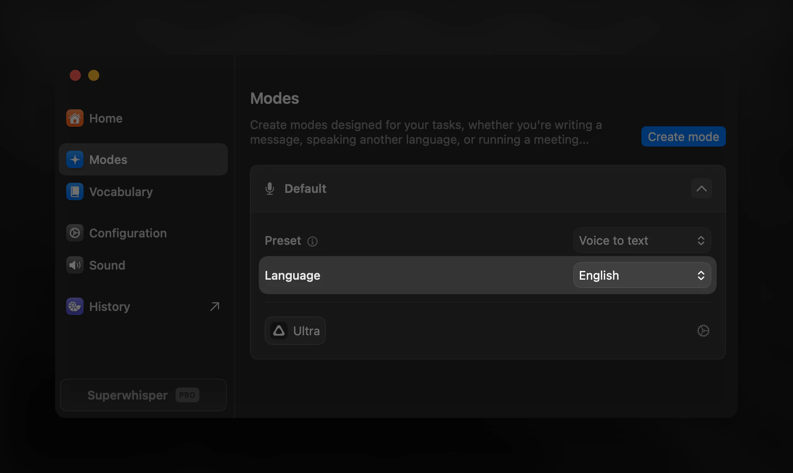Click the microphone icon beside Default
Viewport: 793px width, 473px height.
coord(269,188)
